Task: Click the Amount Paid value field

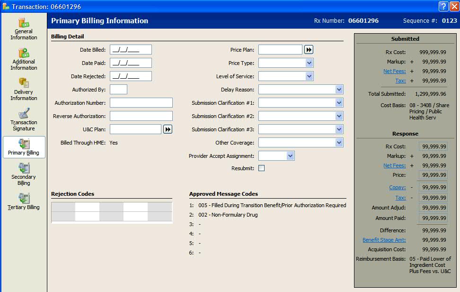Action: pyautogui.click(x=433, y=218)
